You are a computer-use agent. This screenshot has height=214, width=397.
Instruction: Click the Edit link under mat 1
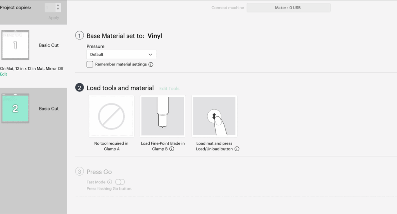[3, 74]
